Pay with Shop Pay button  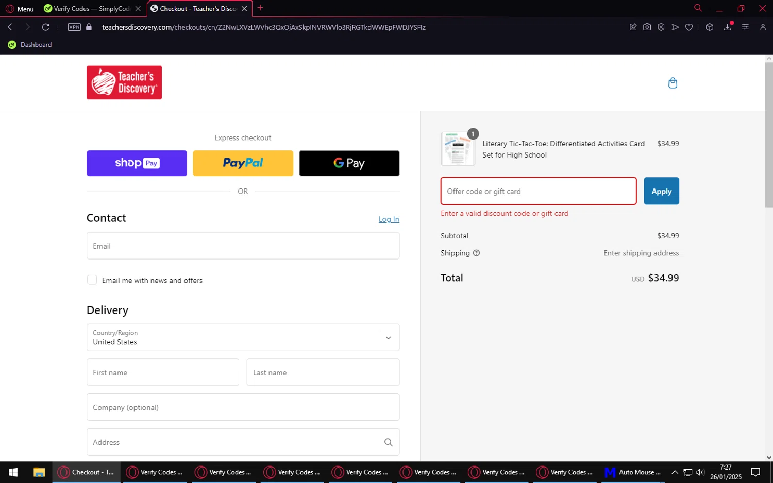click(137, 163)
